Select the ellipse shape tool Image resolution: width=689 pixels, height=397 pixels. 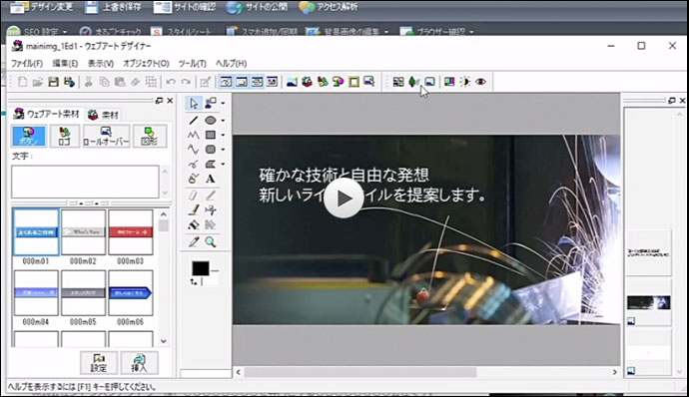click(x=211, y=120)
